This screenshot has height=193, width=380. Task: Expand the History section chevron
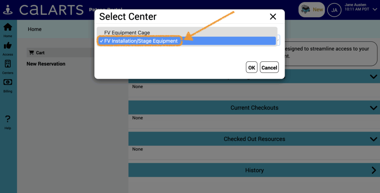(373, 170)
